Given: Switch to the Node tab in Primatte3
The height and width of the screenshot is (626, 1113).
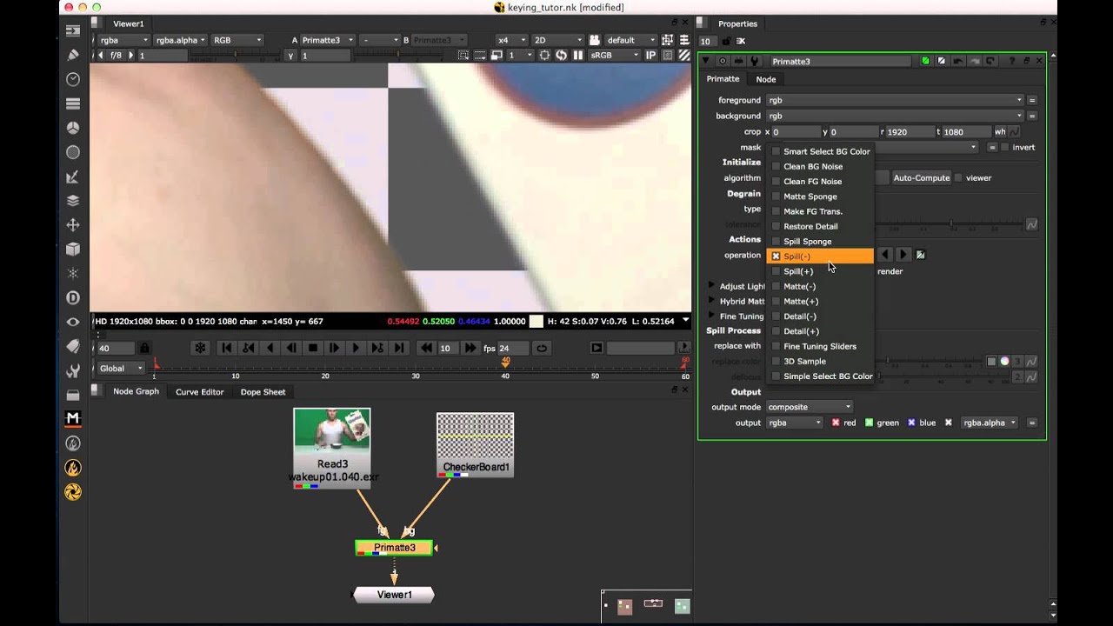Looking at the screenshot, I should [x=766, y=79].
